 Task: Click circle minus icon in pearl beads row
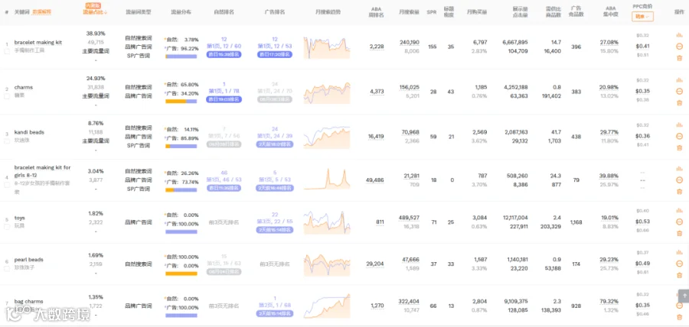[679, 264]
